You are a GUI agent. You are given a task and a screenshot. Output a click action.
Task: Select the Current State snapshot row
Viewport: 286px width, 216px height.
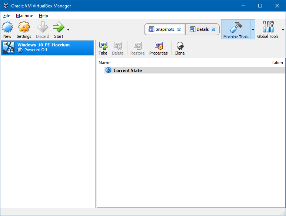pyautogui.click(x=127, y=70)
